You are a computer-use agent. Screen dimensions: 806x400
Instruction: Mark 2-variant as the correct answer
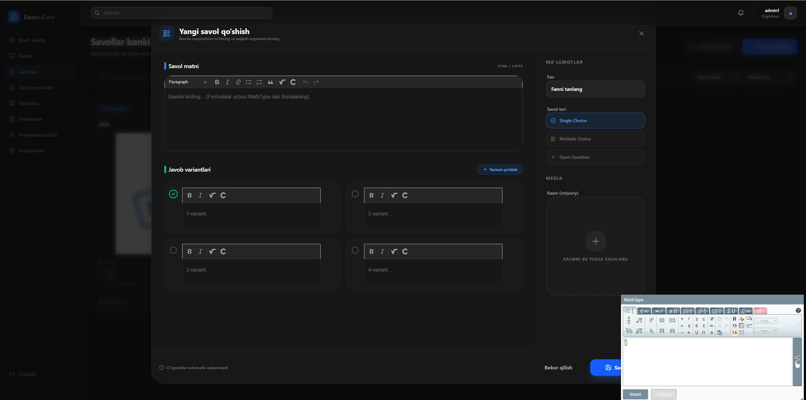[355, 194]
